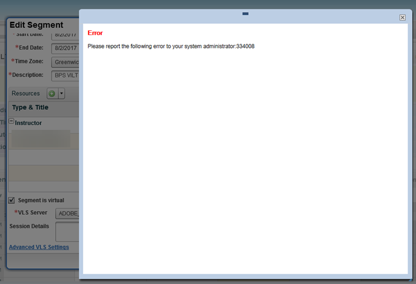Click the Type & Title column header

click(30, 107)
